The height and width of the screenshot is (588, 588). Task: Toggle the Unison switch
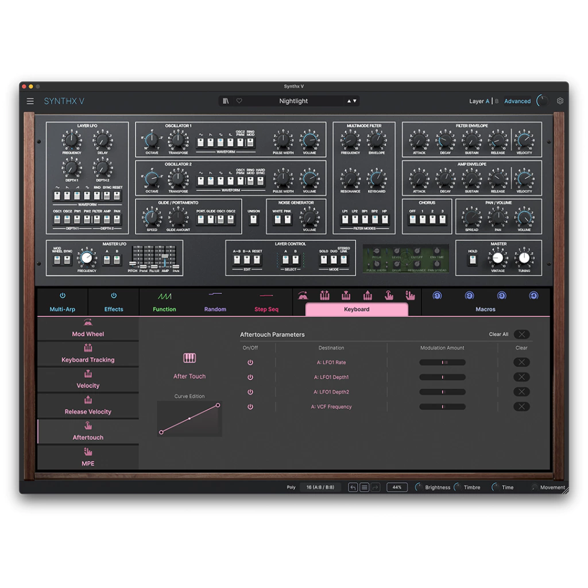[253, 220]
